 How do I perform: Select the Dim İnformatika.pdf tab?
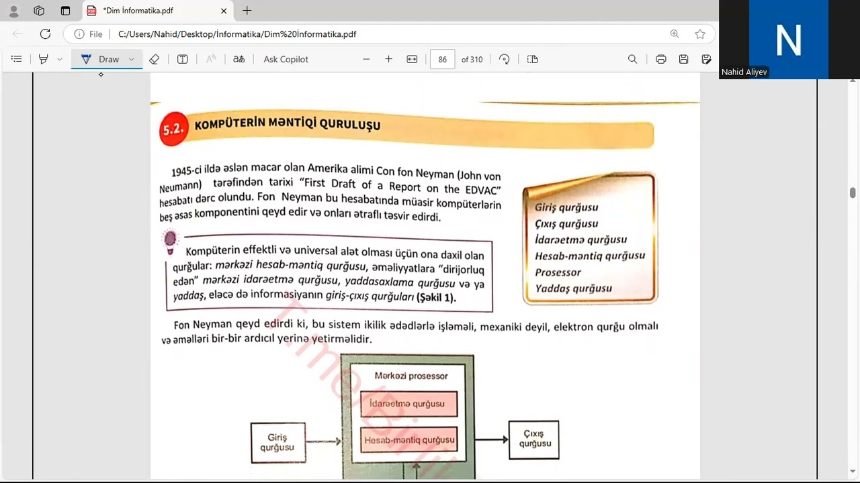[x=159, y=11]
